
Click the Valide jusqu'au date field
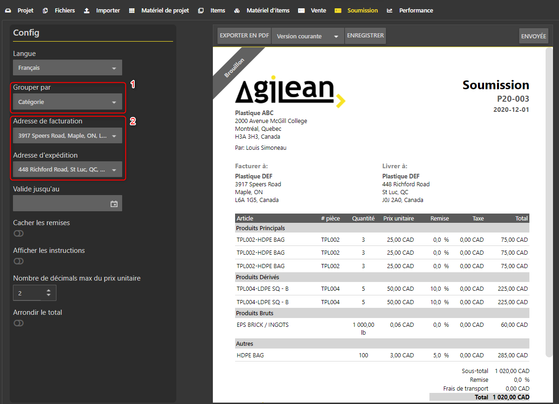[68, 203]
